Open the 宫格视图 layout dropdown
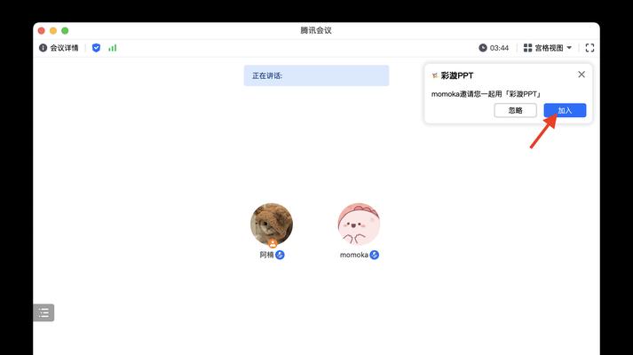633x355 pixels. pyautogui.click(x=548, y=48)
